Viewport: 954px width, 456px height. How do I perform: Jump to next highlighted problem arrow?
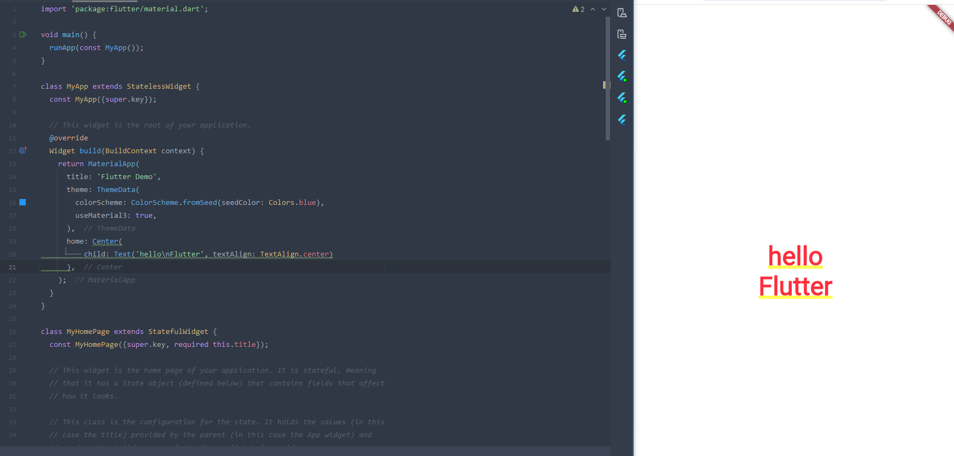point(604,9)
